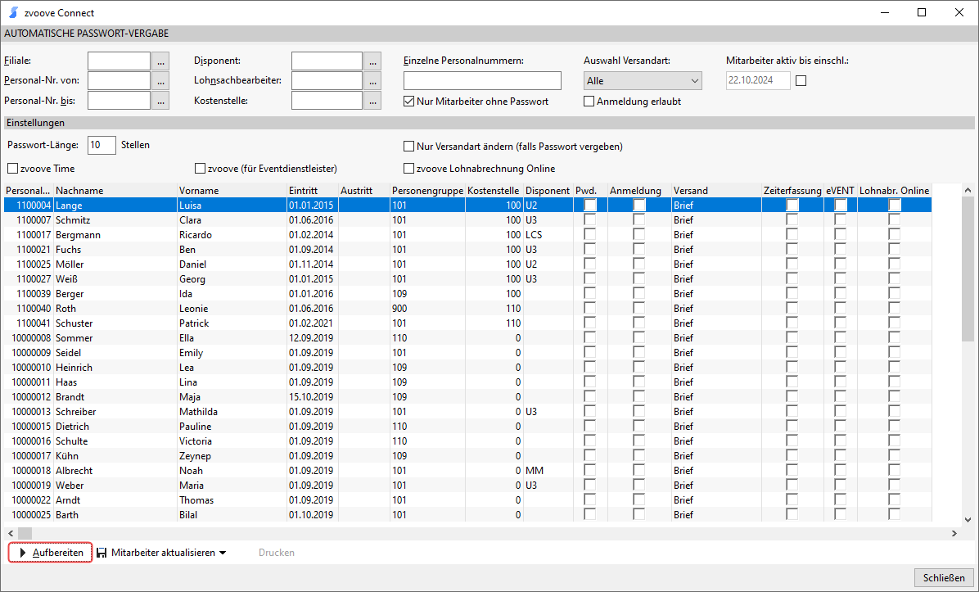The image size is (979, 592).
Task: Focus the Lohnsachbearbeiter input field
Action: pyautogui.click(x=327, y=80)
